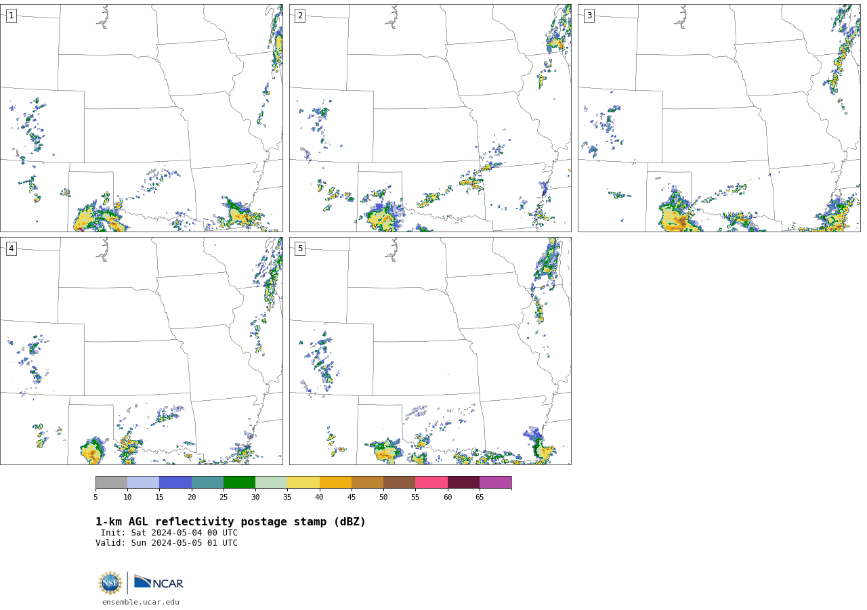Click the dark green 25-30 dBZ swatch
This screenshot has width=867, height=610.
tap(239, 483)
